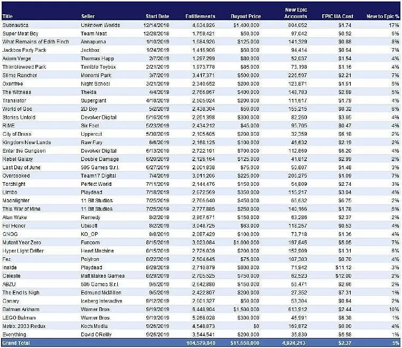
Task: Click the Ubisoft seller cell
Action: (89, 226)
